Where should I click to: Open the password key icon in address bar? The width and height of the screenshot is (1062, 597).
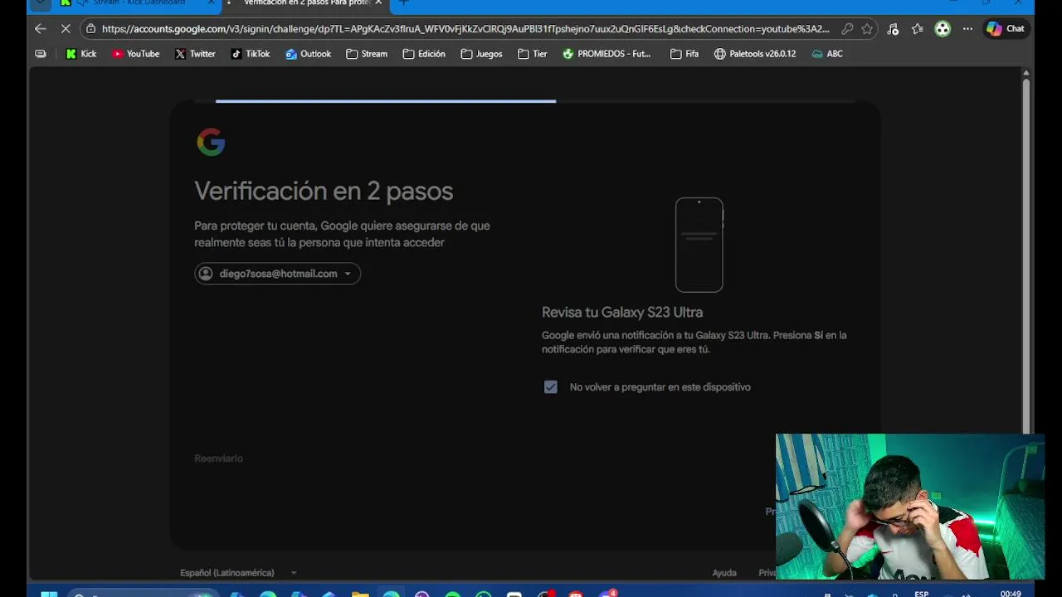coord(847,29)
